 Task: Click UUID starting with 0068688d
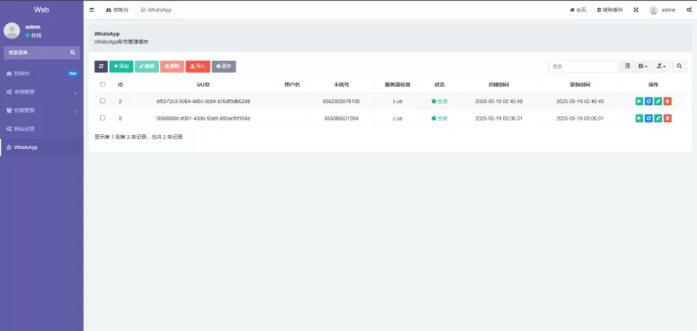pyautogui.click(x=203, y=119)
